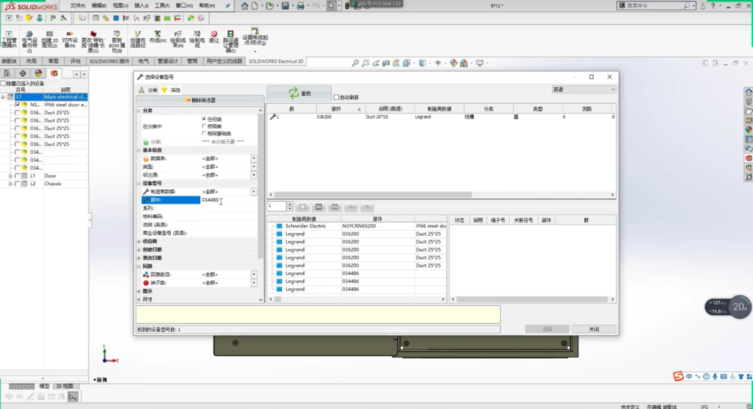
Task: Select the Schneider Electric NSYCRN65200 row
Action: tap(357, 226)
